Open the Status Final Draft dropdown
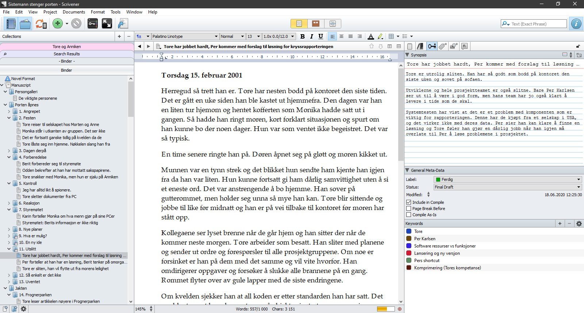 point(507,187)
